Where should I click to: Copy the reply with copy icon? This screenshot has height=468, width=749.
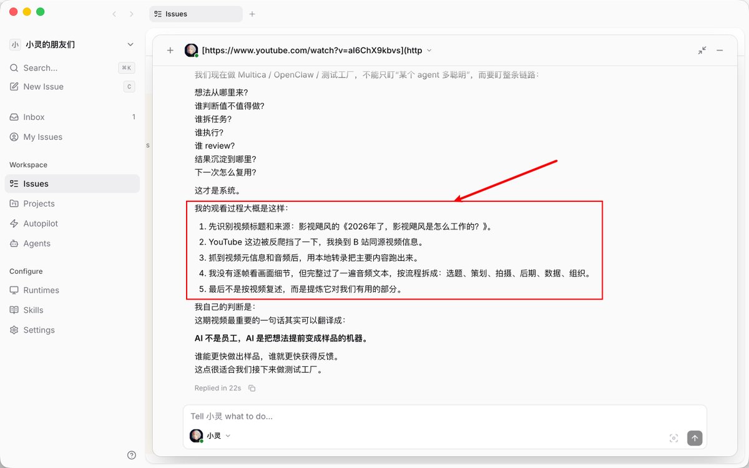(x=252, y=388)
